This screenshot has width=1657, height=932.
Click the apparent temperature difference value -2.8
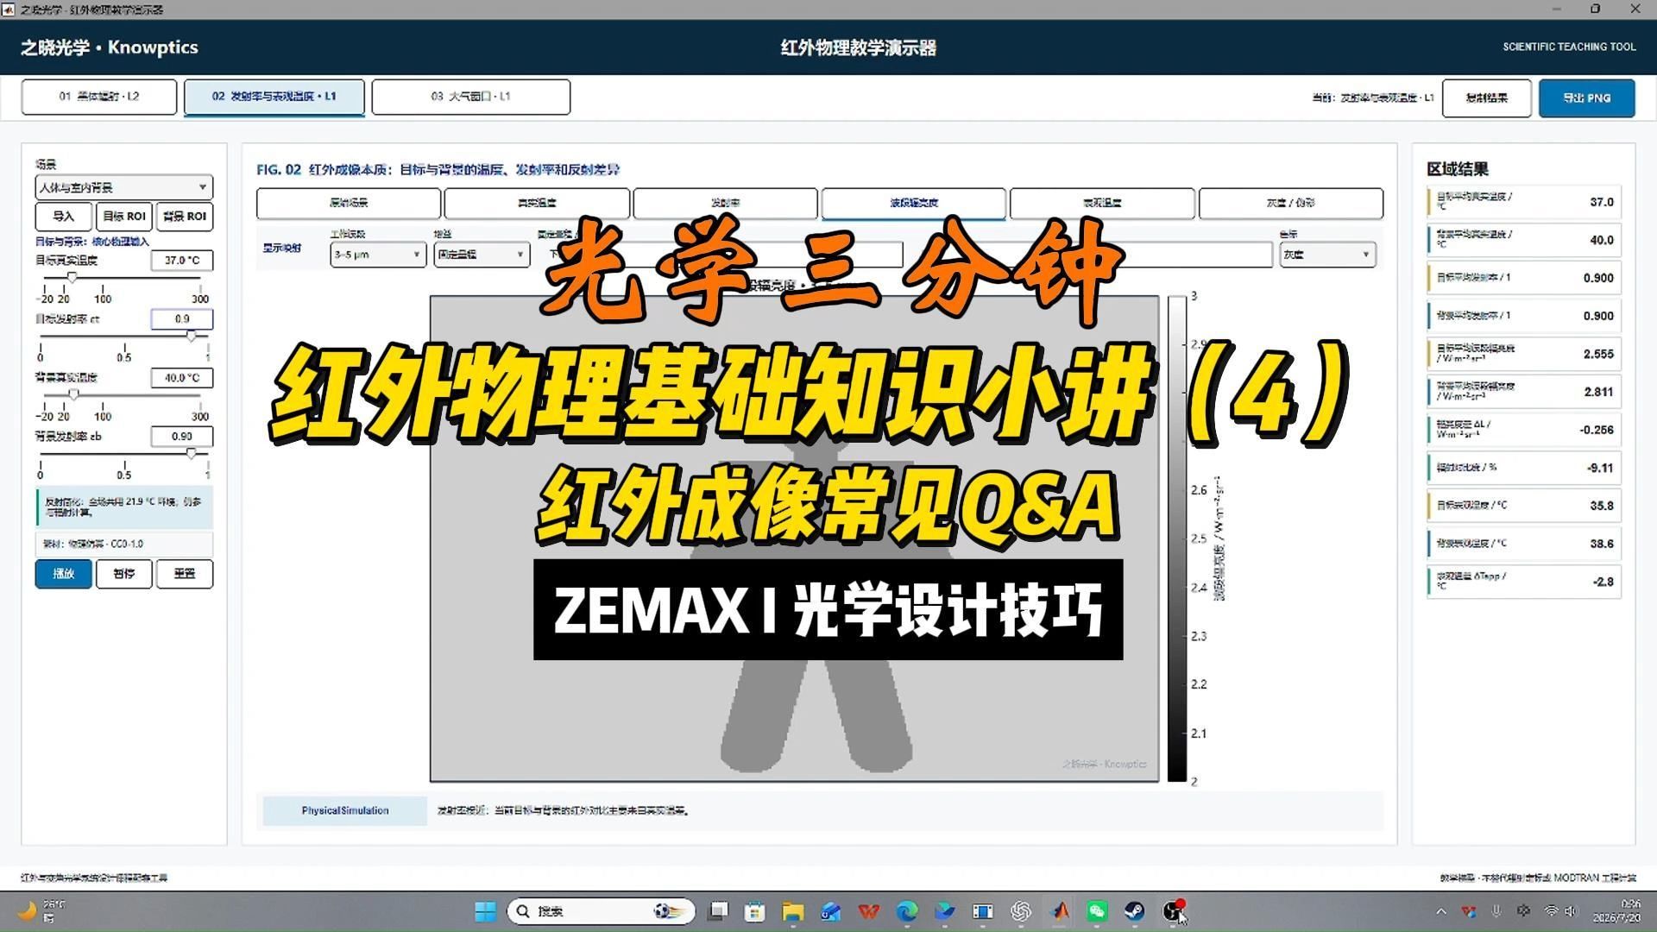(1603, 582)
